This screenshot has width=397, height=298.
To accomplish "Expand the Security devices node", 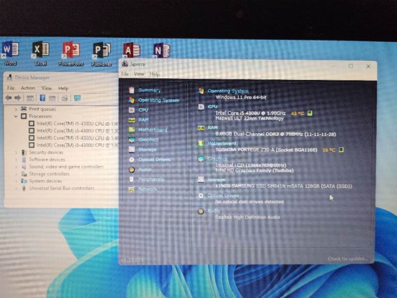I will pos(16,153).
